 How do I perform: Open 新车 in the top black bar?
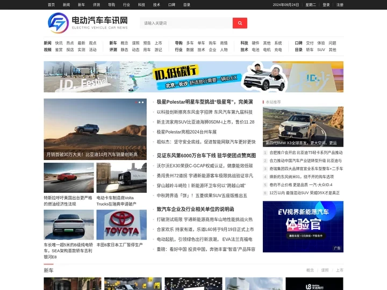[82, 5]
